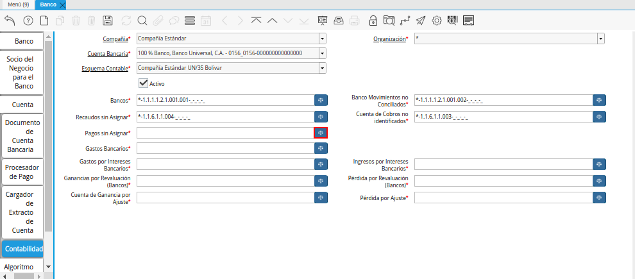Select Cargador de Extracto de Cuenta tab
635x279 pixels.
click(x=22, y=212)
